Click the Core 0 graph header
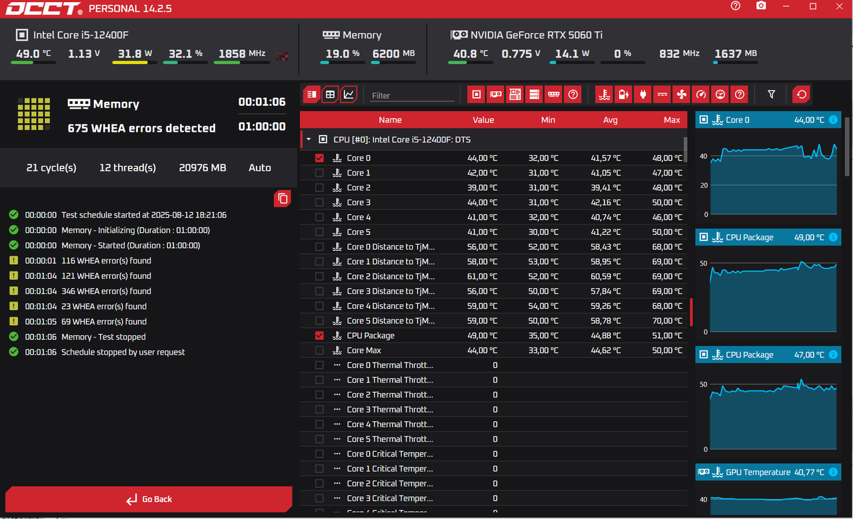The width and height of the screenshot is (853, 519). pyautogui.click(x=768, y=120)
